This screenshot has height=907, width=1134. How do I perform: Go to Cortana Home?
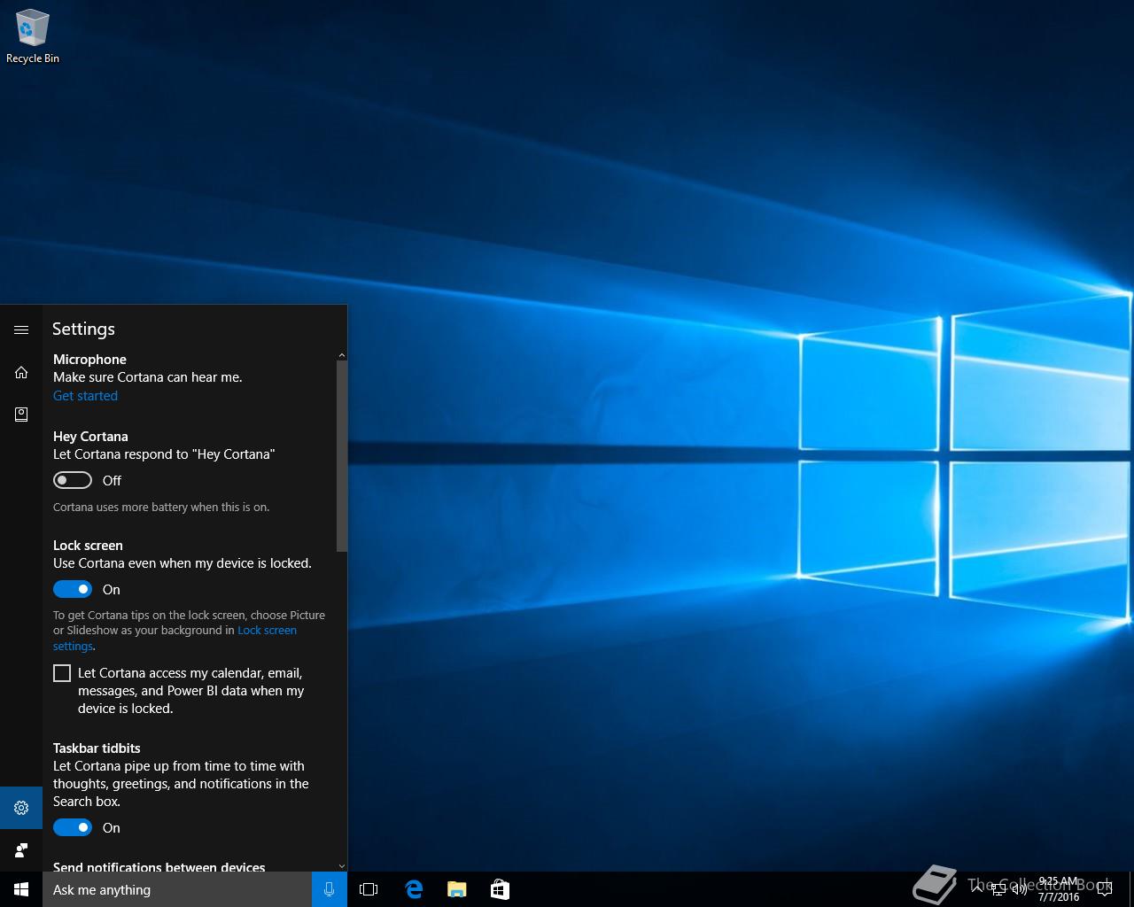(x=21, y=372)
